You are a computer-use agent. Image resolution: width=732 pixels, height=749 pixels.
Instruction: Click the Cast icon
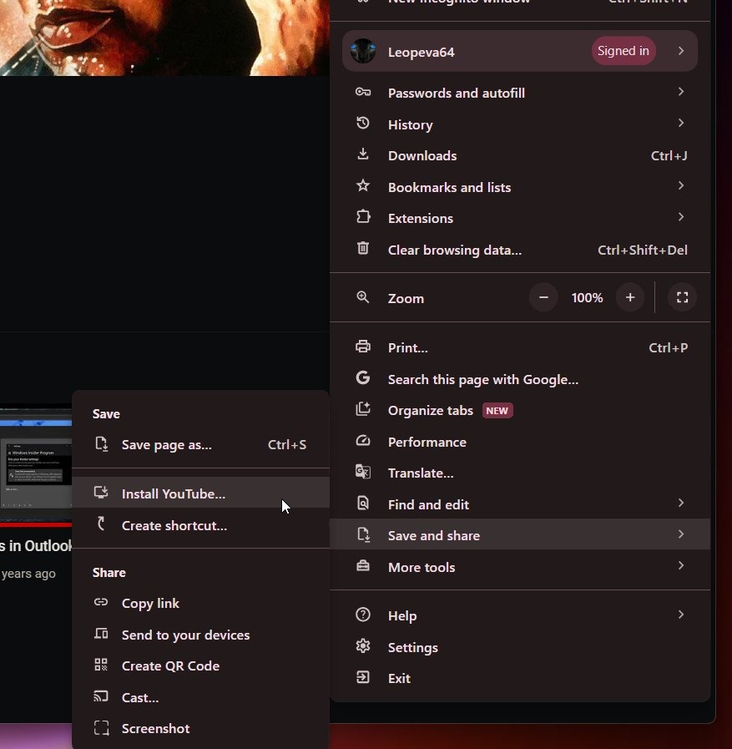tap(101, 696)
